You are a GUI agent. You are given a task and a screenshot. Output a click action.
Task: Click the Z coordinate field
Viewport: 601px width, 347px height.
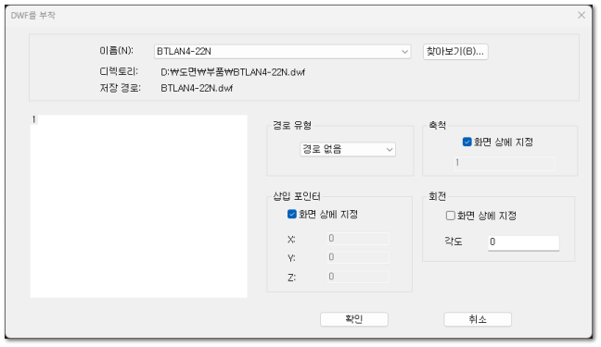(358, 277)
